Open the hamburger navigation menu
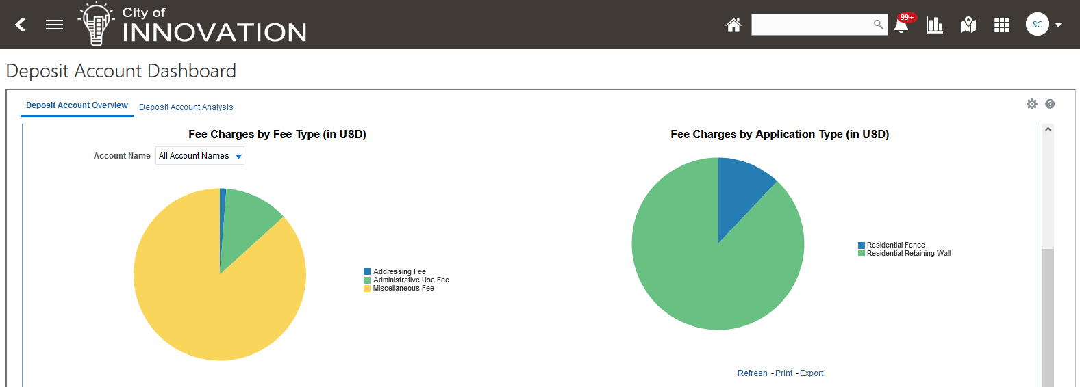The image size is (1080, 387). (x=54, y=25)
